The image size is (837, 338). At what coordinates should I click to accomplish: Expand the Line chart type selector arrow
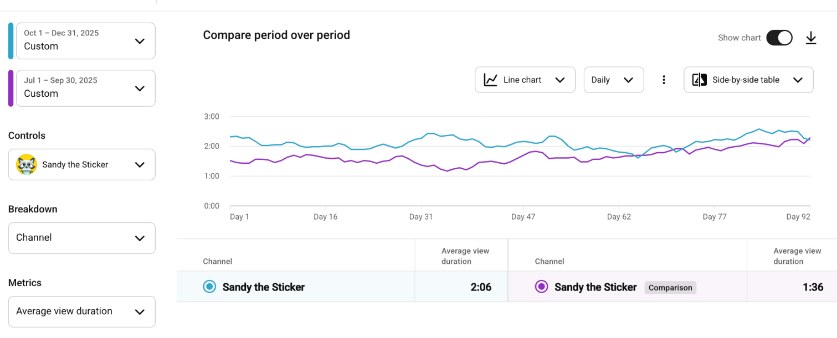pyautogui.click(x=560, y=80)
